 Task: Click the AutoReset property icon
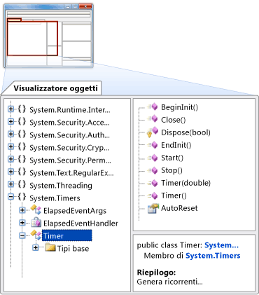point(153,208)
